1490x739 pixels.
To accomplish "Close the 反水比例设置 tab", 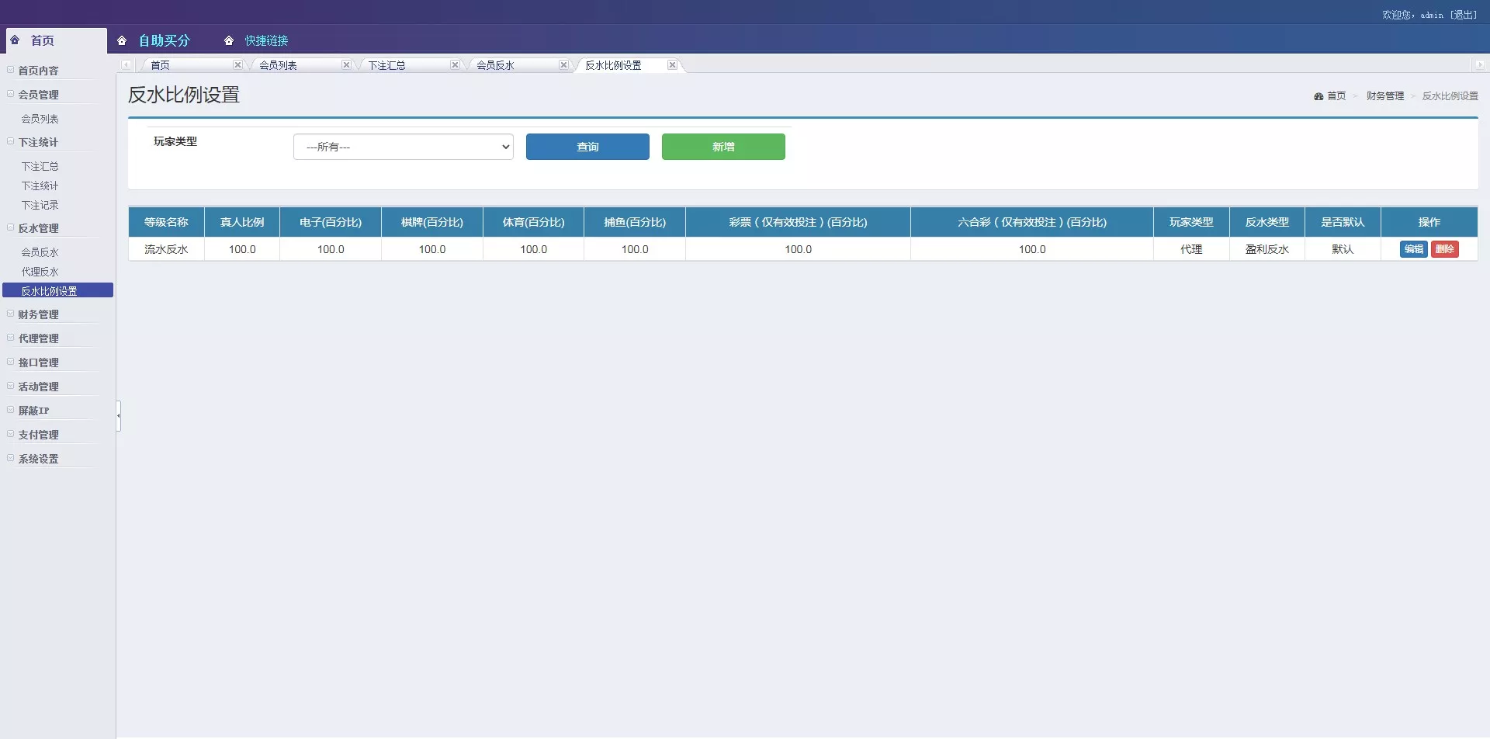I will [672, 65].
